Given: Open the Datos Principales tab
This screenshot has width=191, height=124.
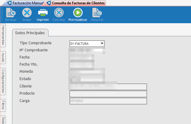Looking at the screenshot, I should point(30,33).
